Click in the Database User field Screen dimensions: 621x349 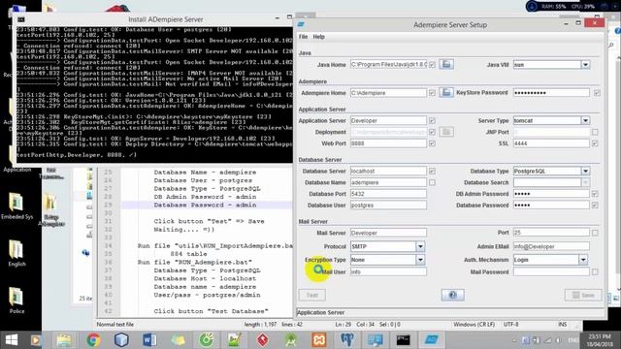click(x=388, y=206)
